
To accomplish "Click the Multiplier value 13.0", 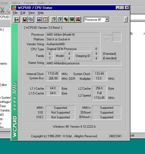I will click(99, 78).
